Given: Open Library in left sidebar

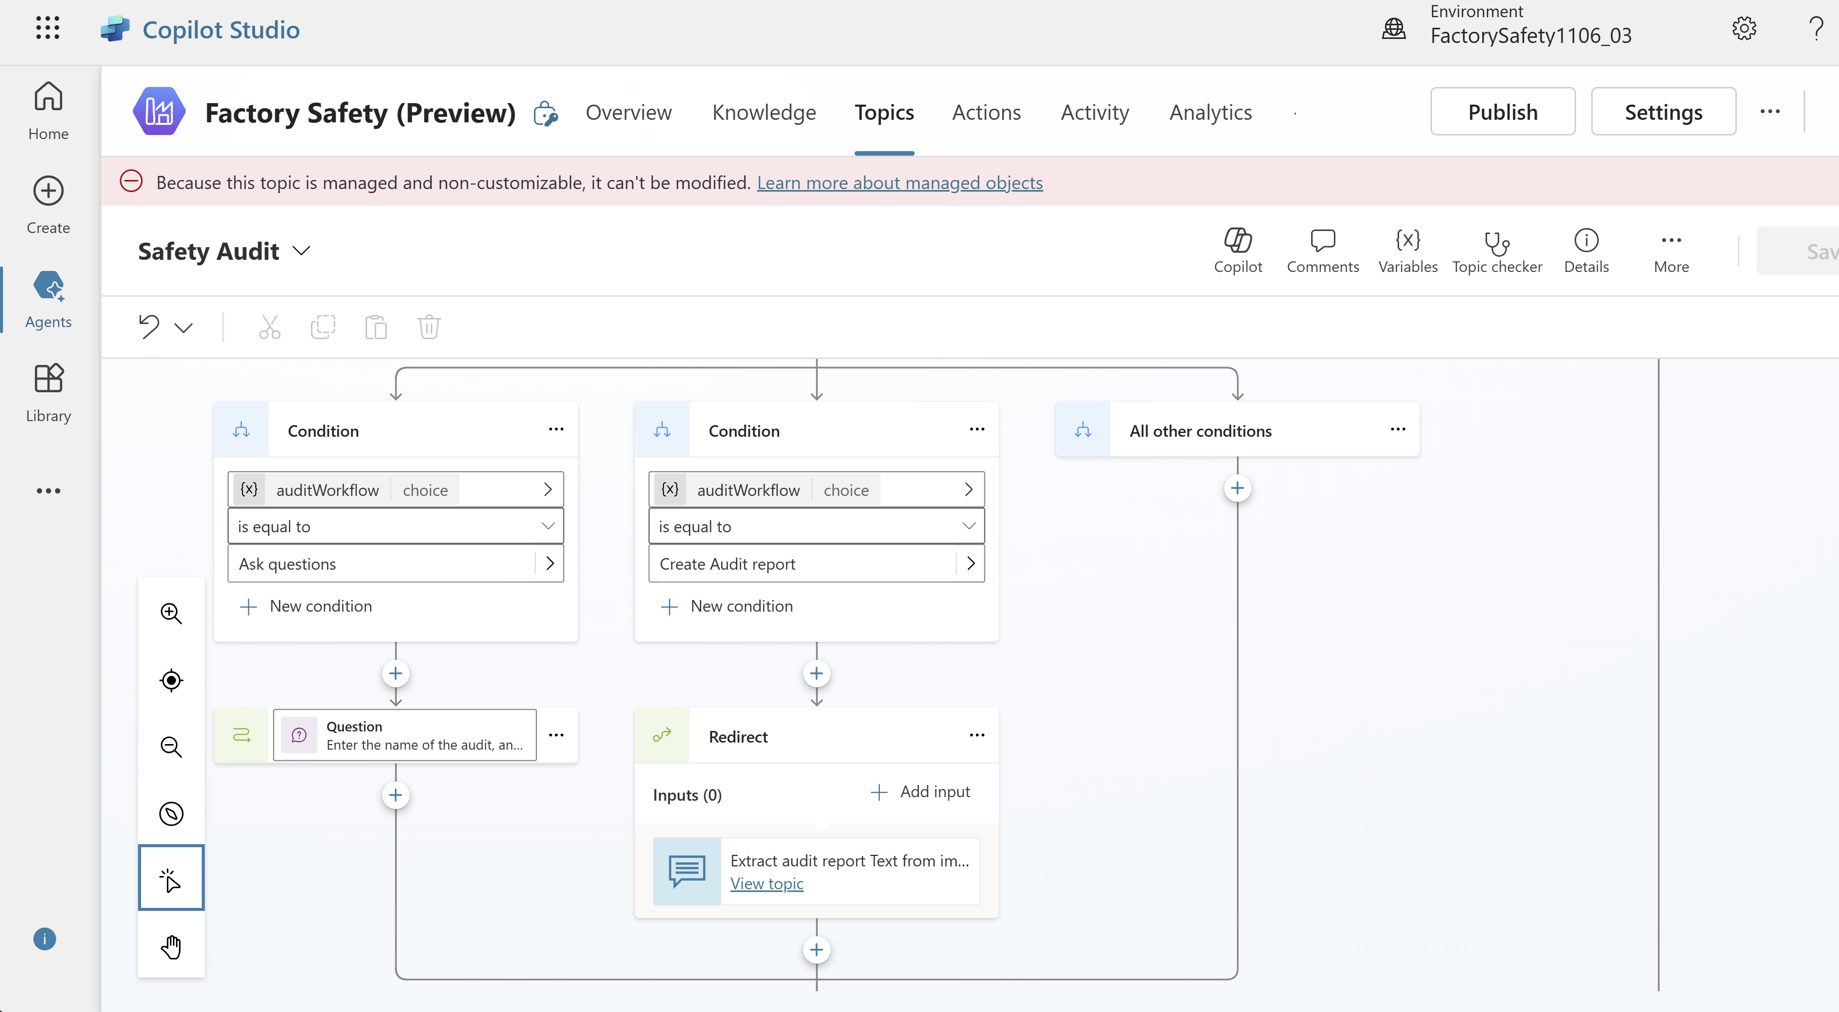Looking at the screenshot, I should point(49,393).
